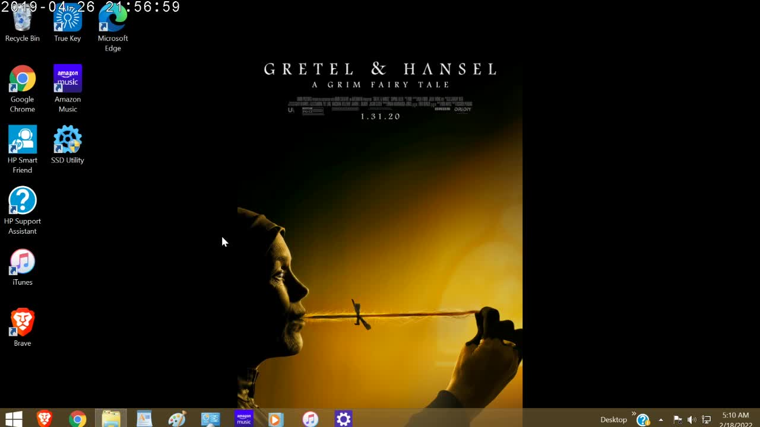The width and height of the screenshot is (760, 427).
Task: Open PC Settings gear in taskbar
Action: [x=343, y=419]
